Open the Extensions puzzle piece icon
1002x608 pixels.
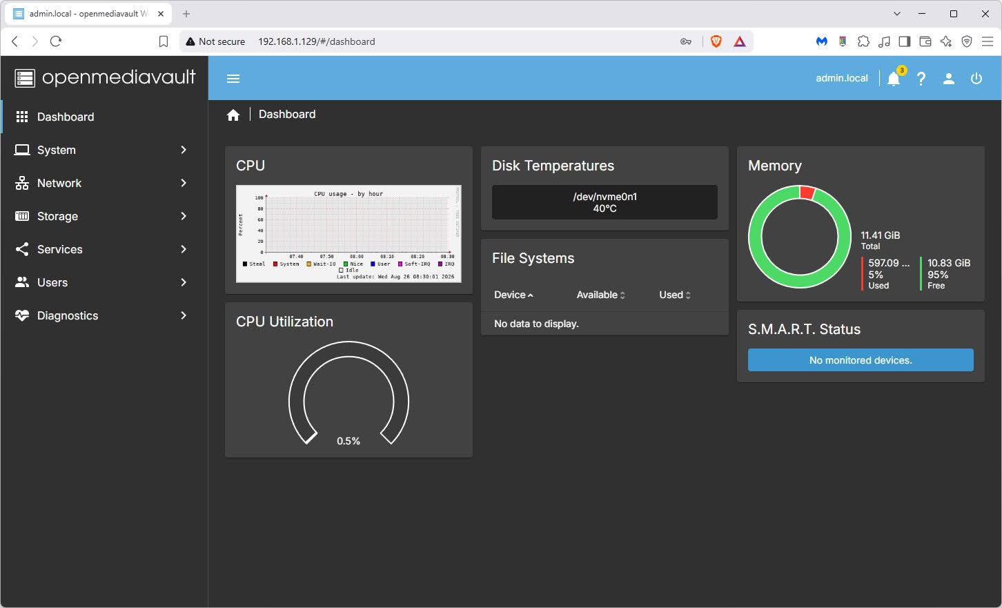(x=863, y=41)
